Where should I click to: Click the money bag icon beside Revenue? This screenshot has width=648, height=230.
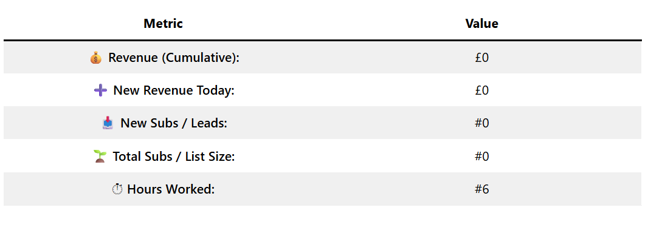[x=95, y=58]
